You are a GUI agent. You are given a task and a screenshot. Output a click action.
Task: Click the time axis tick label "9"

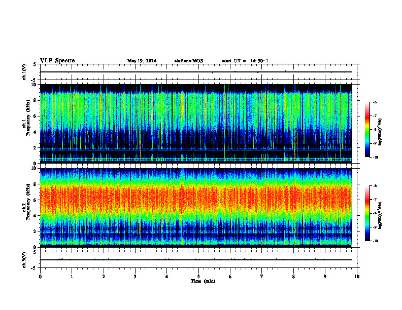click(x=325, y=277)
